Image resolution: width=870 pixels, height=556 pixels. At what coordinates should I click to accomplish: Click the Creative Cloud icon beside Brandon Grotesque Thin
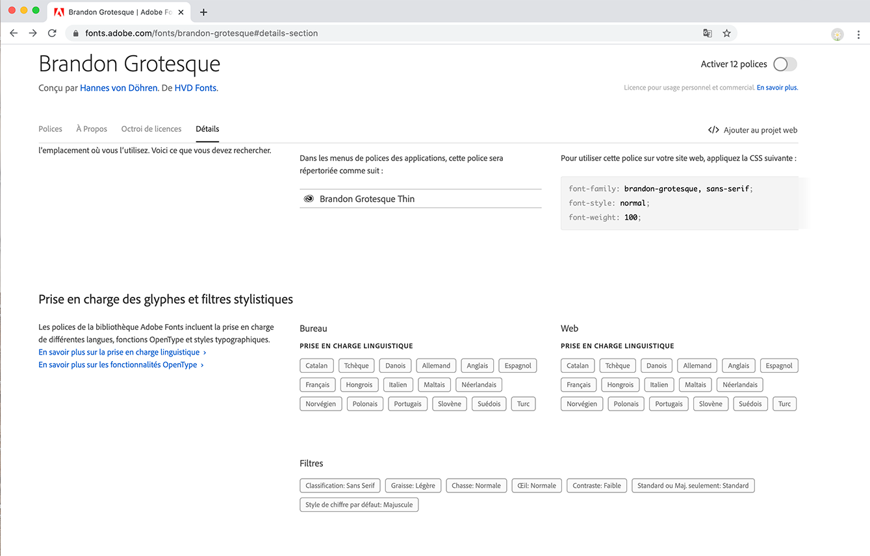[309, 199]
